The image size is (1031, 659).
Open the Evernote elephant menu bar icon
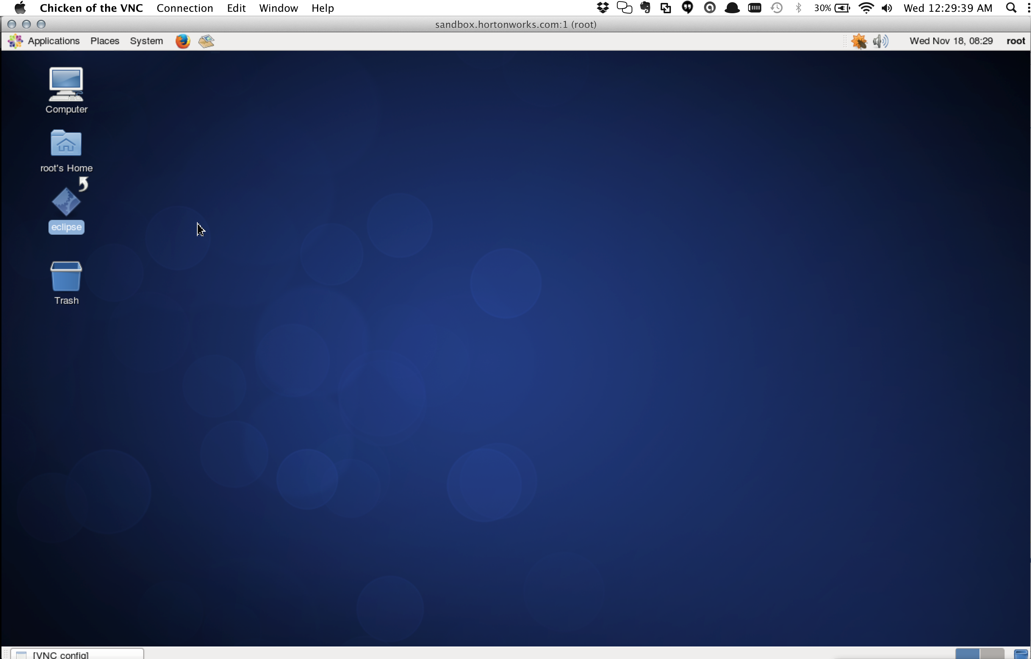pyautogui.click(x=645, y=8)
